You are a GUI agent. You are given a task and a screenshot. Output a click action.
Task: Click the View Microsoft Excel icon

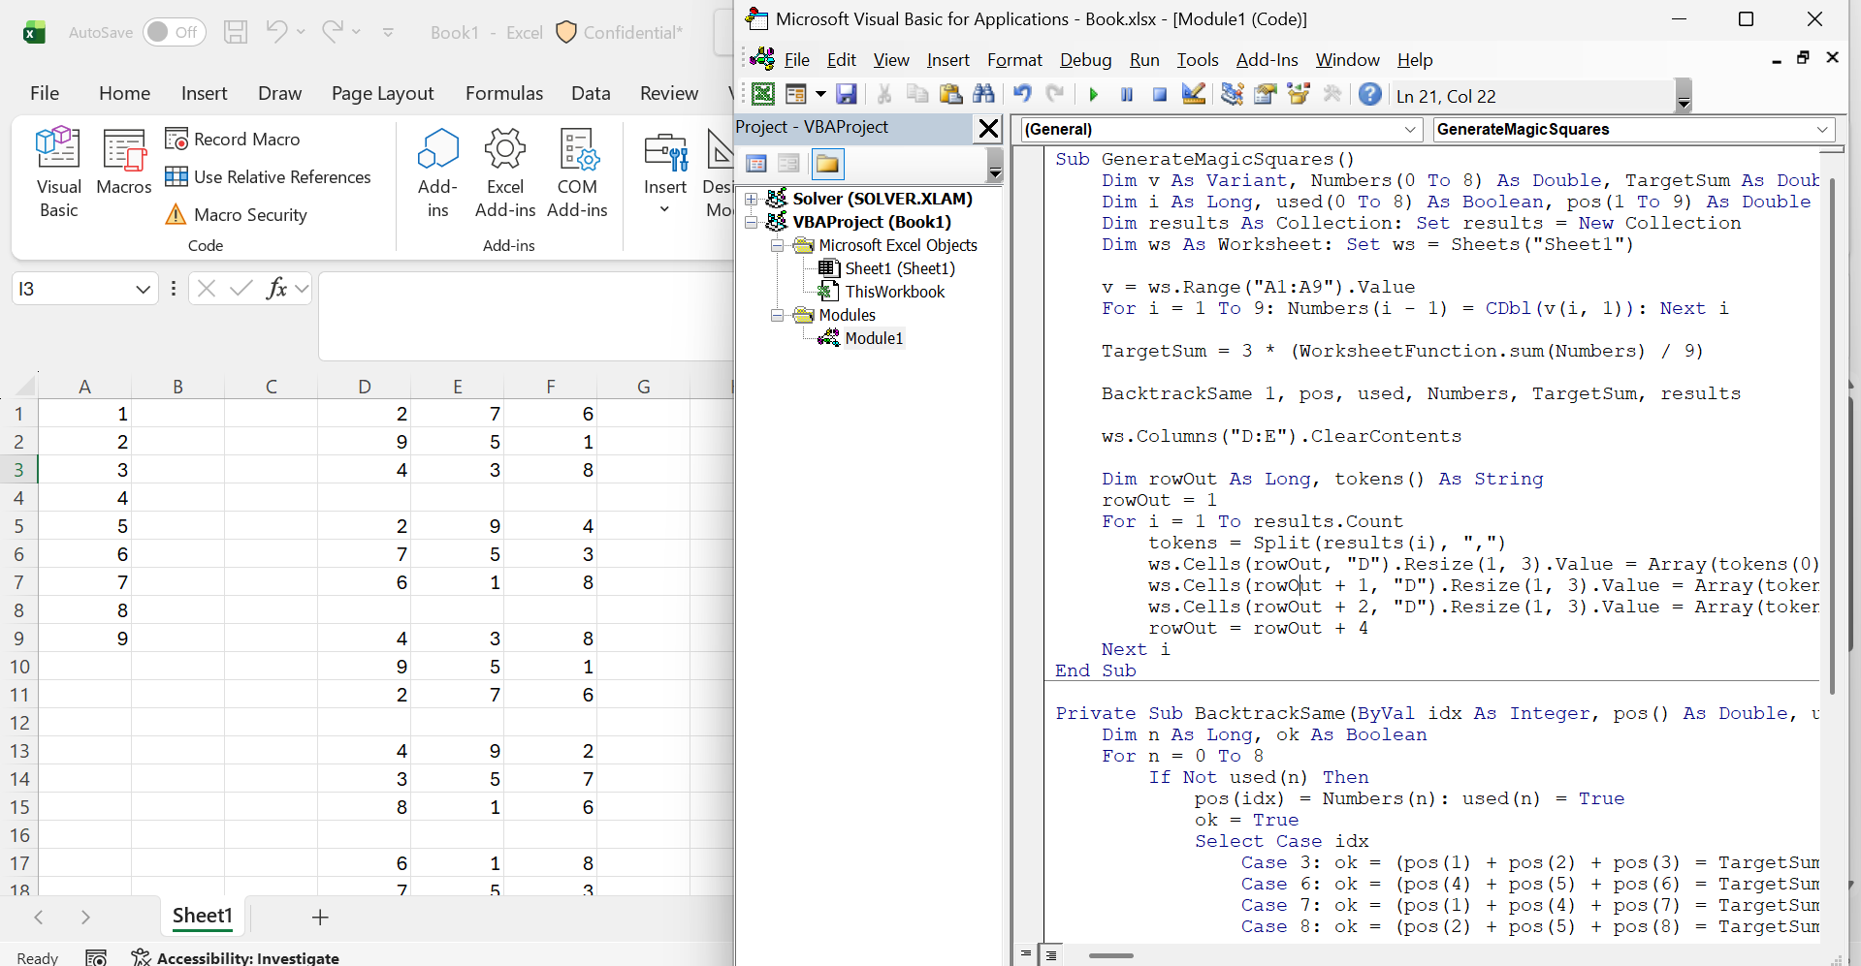point(763,94)
